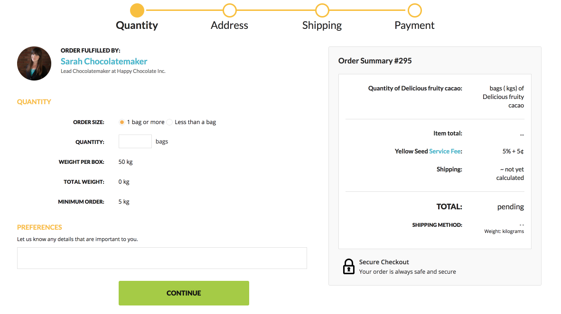The height and width of the screenshot is (314, 561).
Task: Click the Quantity step circle
Action: click(x=137, y=10)
